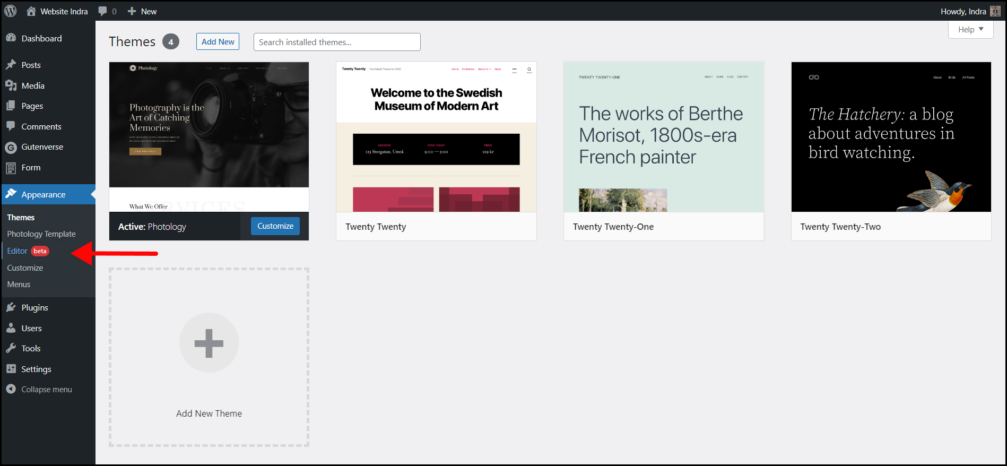Click the Twenty Twenty-Two theme name
1007x466 pixels.
pos(840,227)
